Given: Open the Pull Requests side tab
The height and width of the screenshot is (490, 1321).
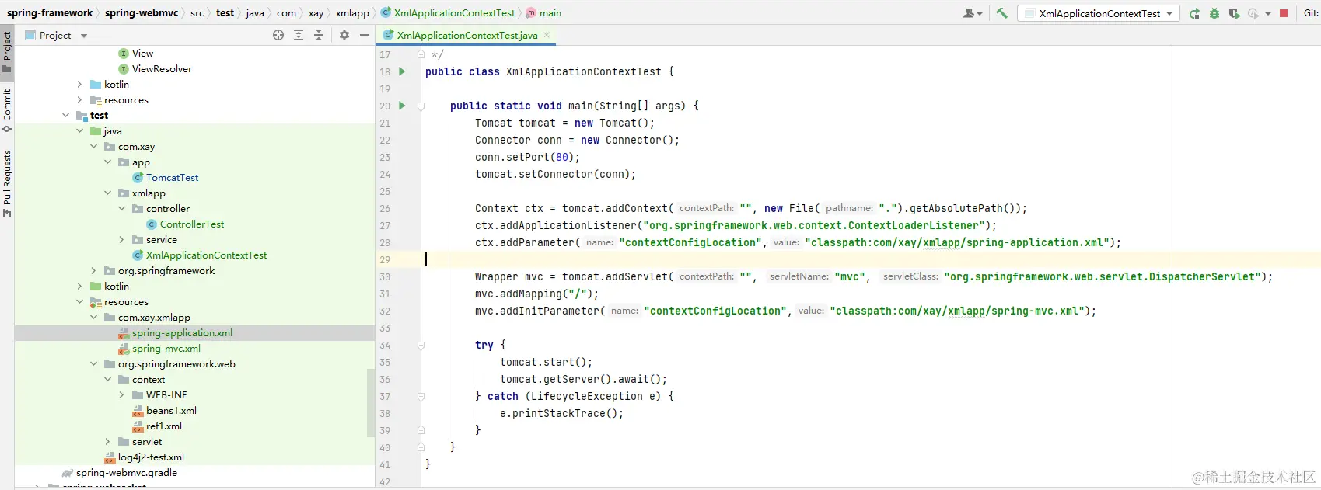Looking at the screenshot, I should click(x=7, y=183).
